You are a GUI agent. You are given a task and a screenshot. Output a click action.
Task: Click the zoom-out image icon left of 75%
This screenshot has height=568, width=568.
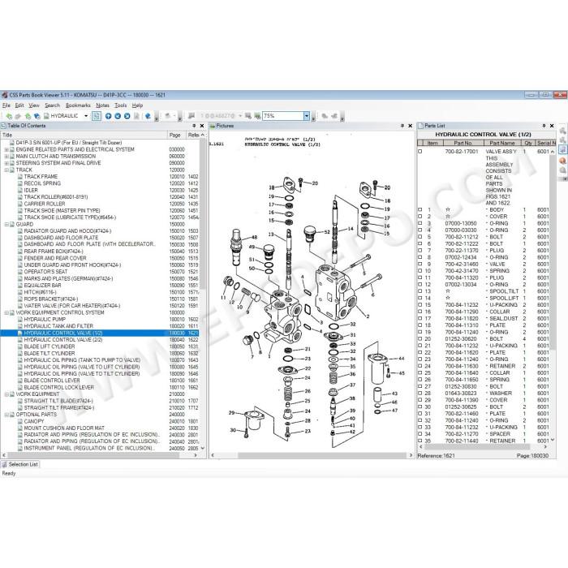[x=248, y=116]
